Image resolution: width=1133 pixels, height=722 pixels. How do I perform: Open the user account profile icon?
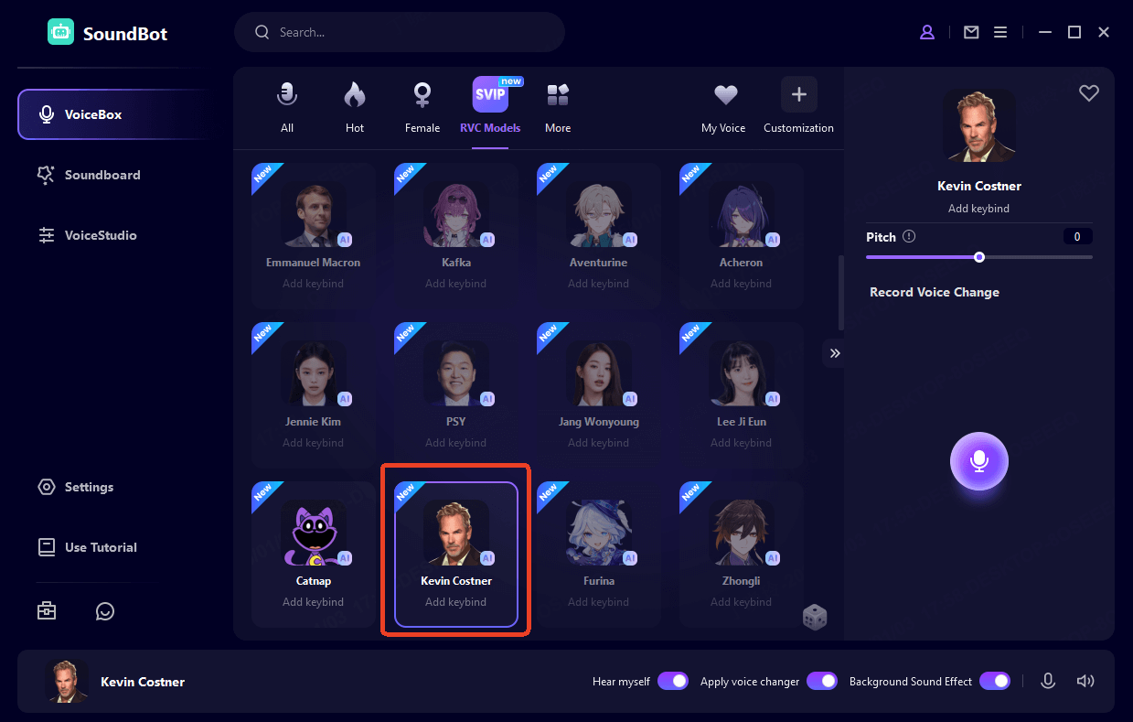927,32
